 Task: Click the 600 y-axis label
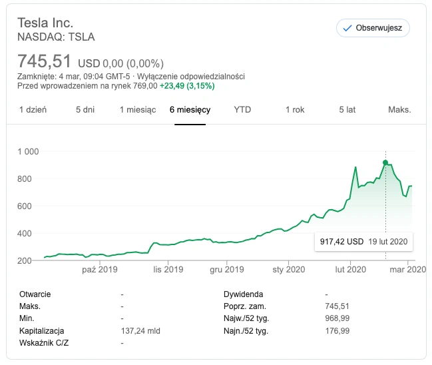24,206
